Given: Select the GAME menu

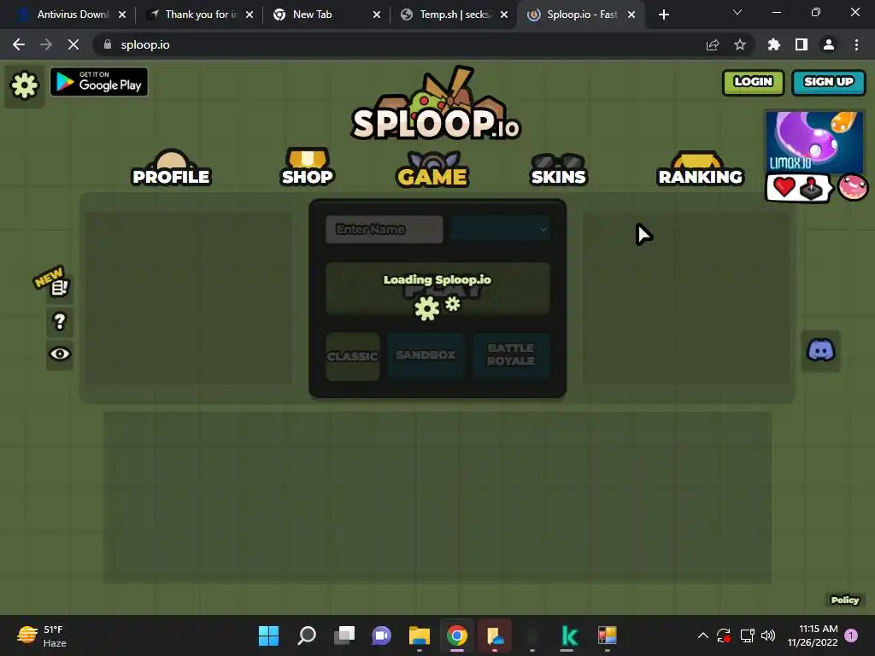Looking at the screenshot, I should click(x=432, y=169).
